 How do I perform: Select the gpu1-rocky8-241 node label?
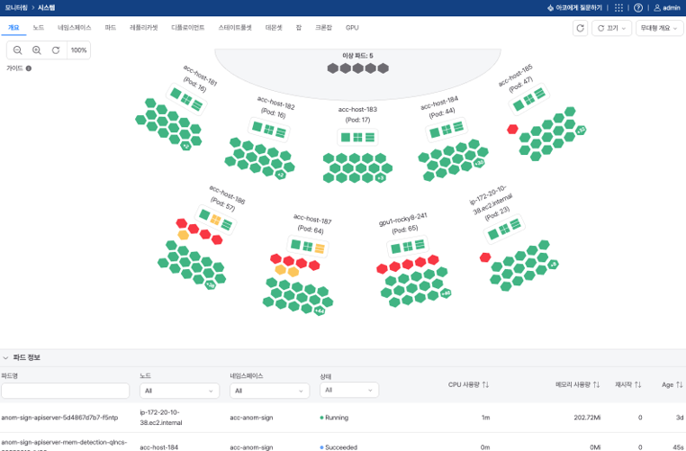tap(402, 219)
